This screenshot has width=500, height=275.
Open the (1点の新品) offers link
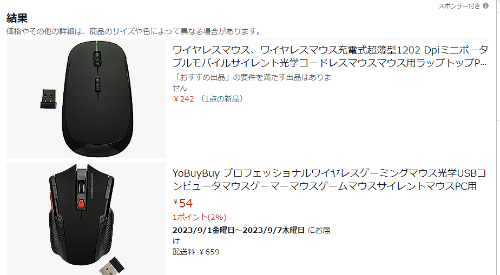point(222,99)
